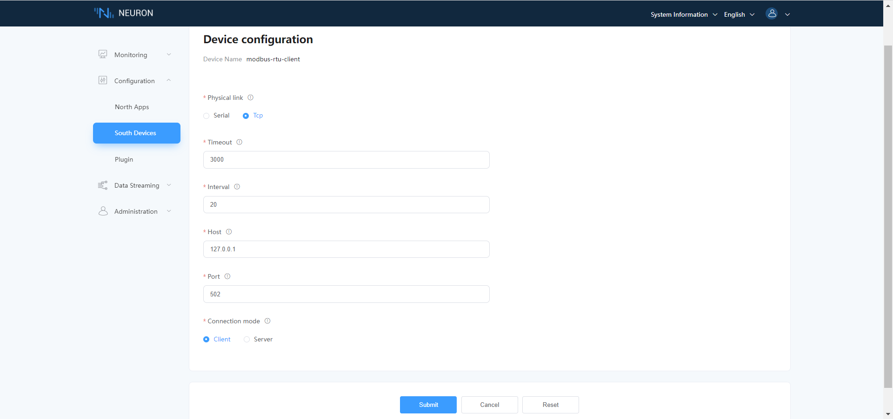This screenshot has width=893, height=419.
Task: Click the Monitoring sidebar icon
Action: click(x=102, y=54)
